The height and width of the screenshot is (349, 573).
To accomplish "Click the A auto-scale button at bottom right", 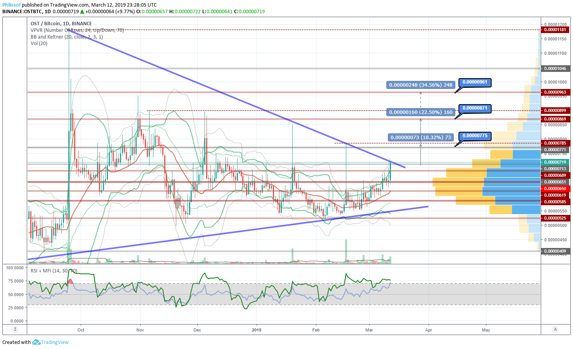I will [x=555, y=330].
